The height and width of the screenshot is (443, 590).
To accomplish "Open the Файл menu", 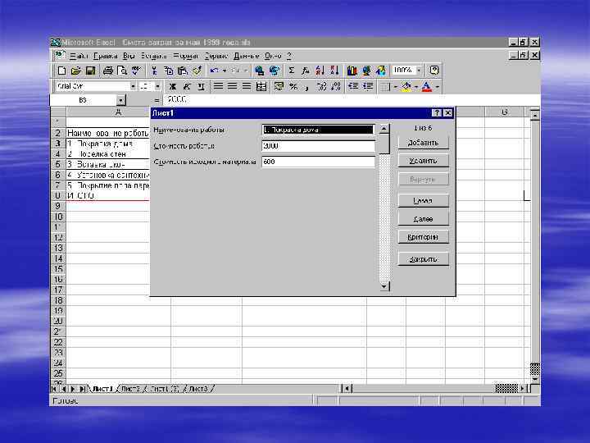I will (x=79, y=56).
